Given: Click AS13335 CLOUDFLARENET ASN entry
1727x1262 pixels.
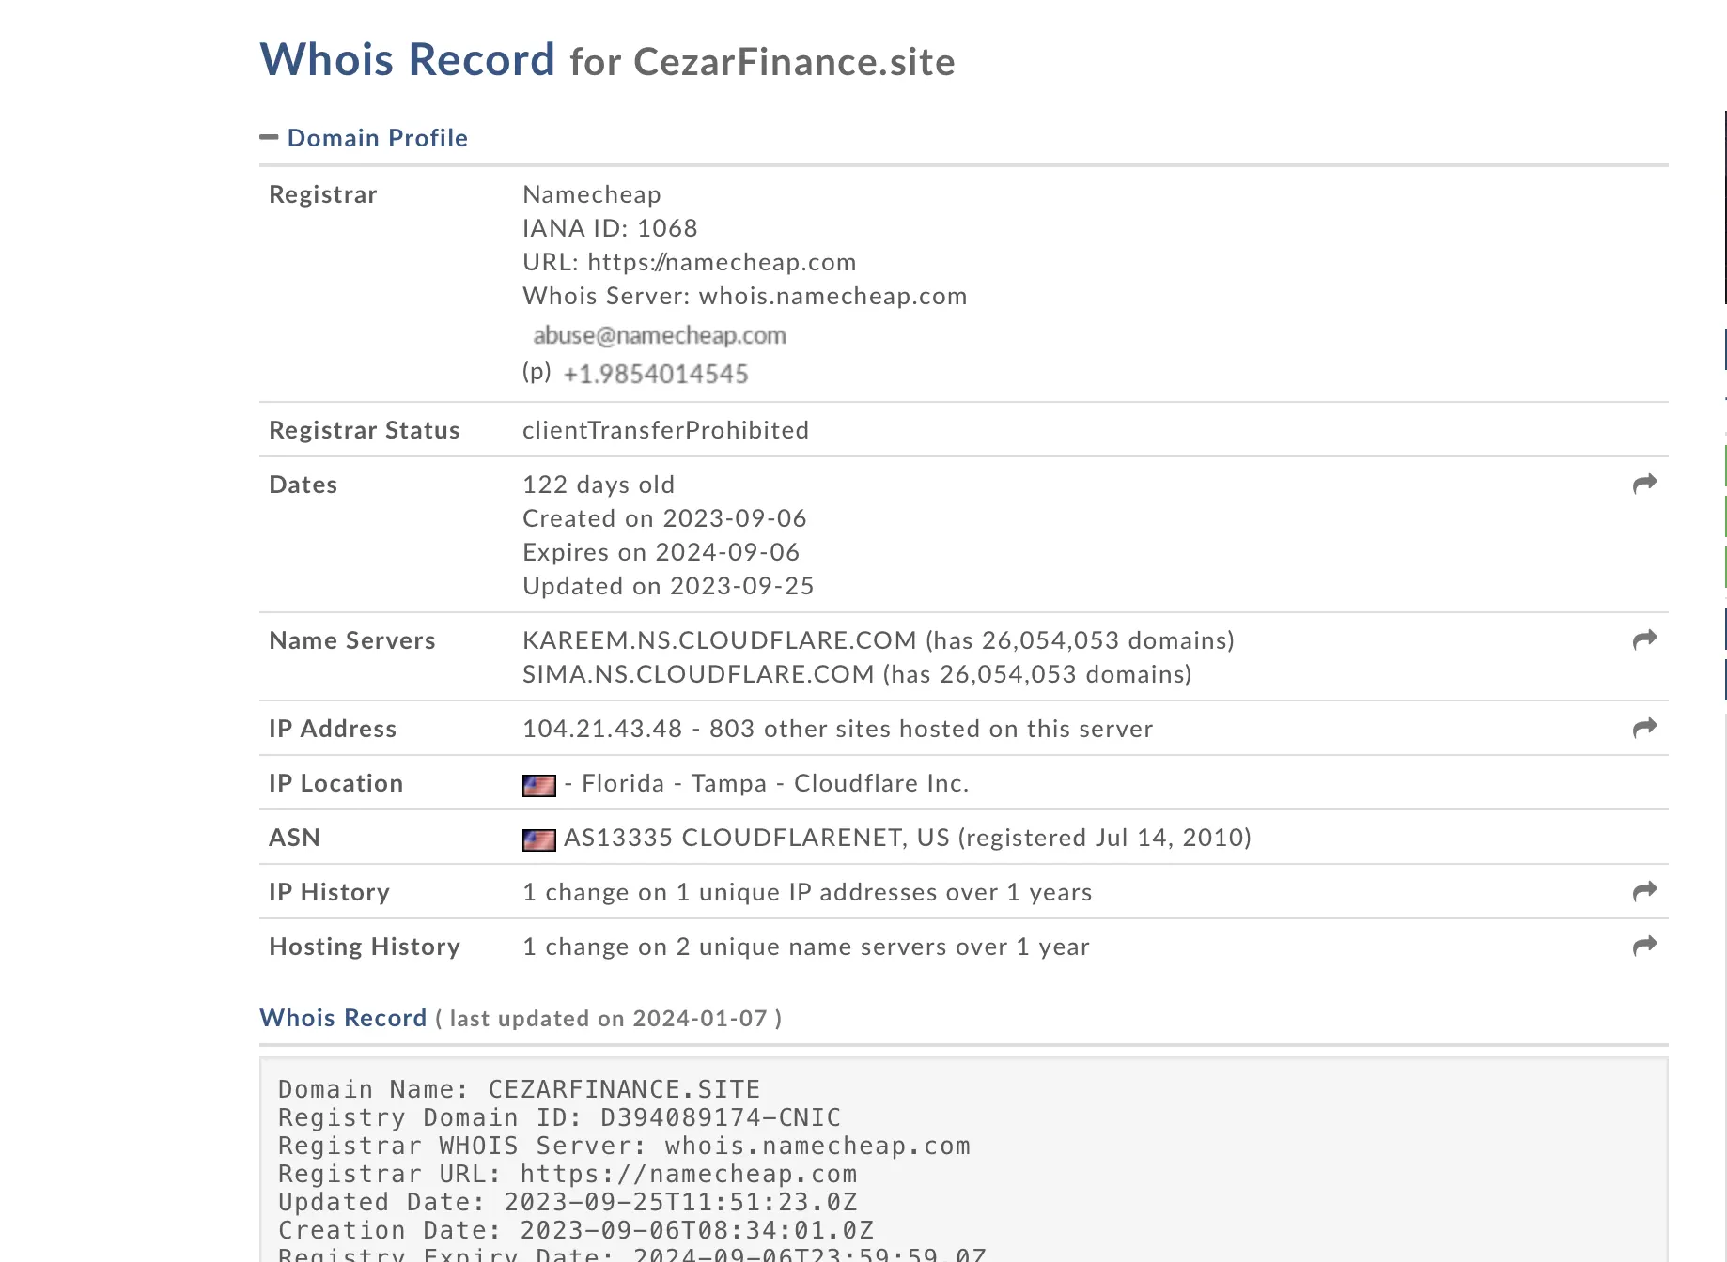Looking at the screenshot, I should (x=907, y=838).
